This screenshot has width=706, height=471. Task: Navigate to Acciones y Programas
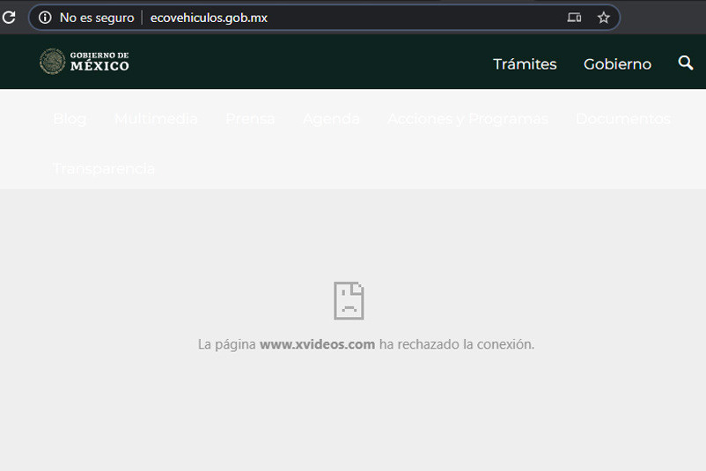click(467, 119)
